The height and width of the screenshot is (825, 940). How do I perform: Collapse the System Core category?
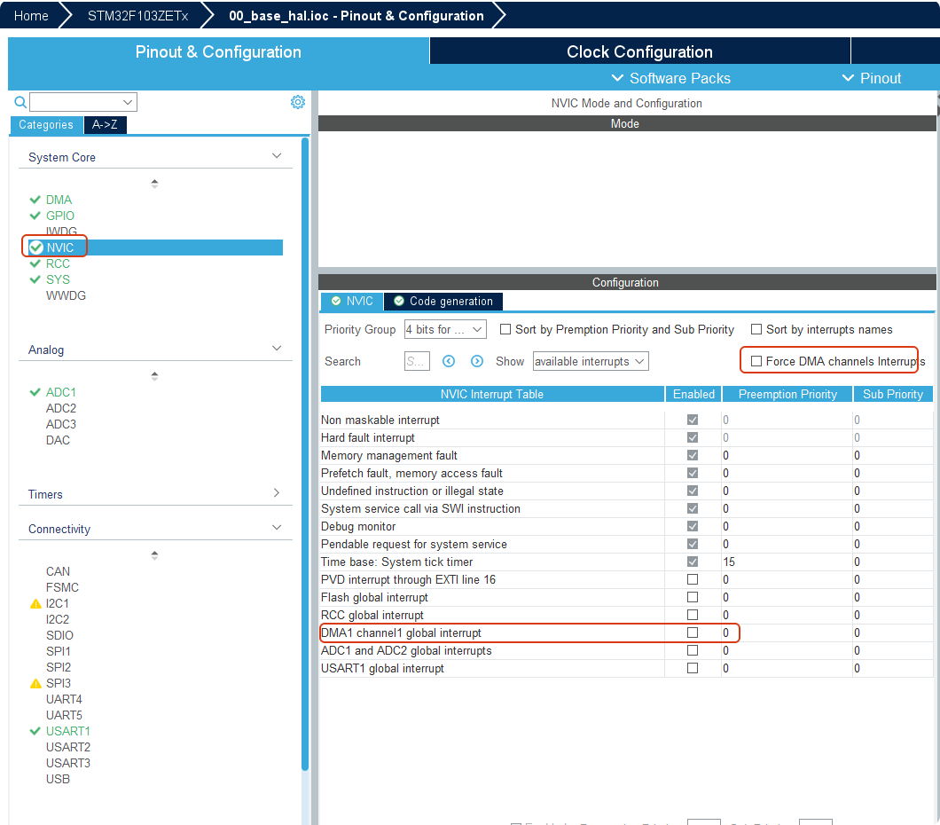coord(277,156)
